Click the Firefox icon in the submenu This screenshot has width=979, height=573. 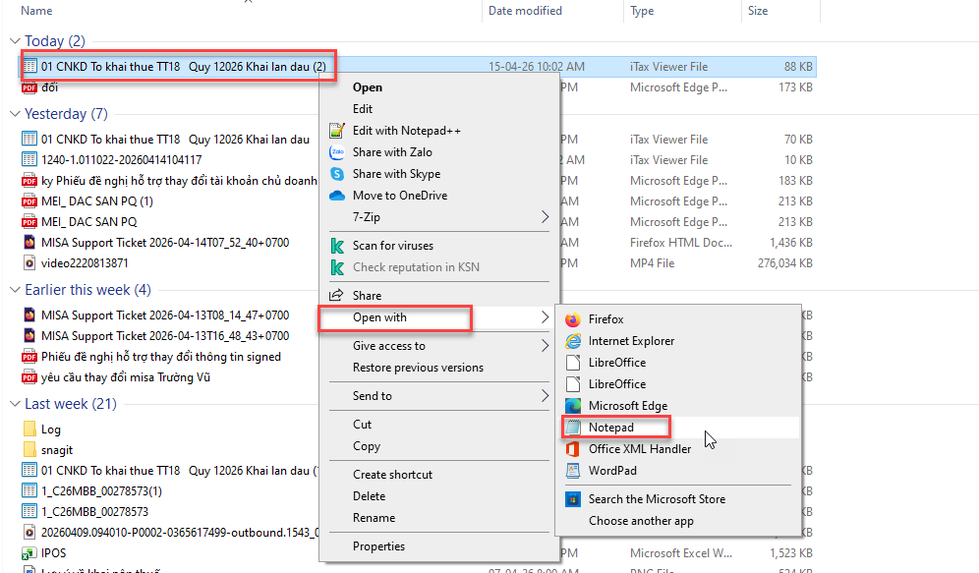tap(573, 319)
